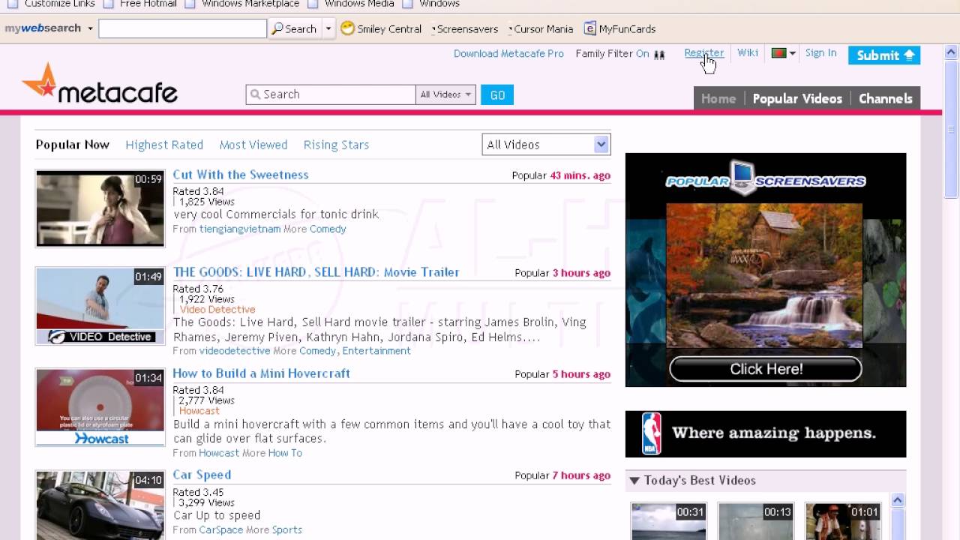
Task: Open Cut With the Sweetness video thumbnail
Action: [x=100, y=208]
